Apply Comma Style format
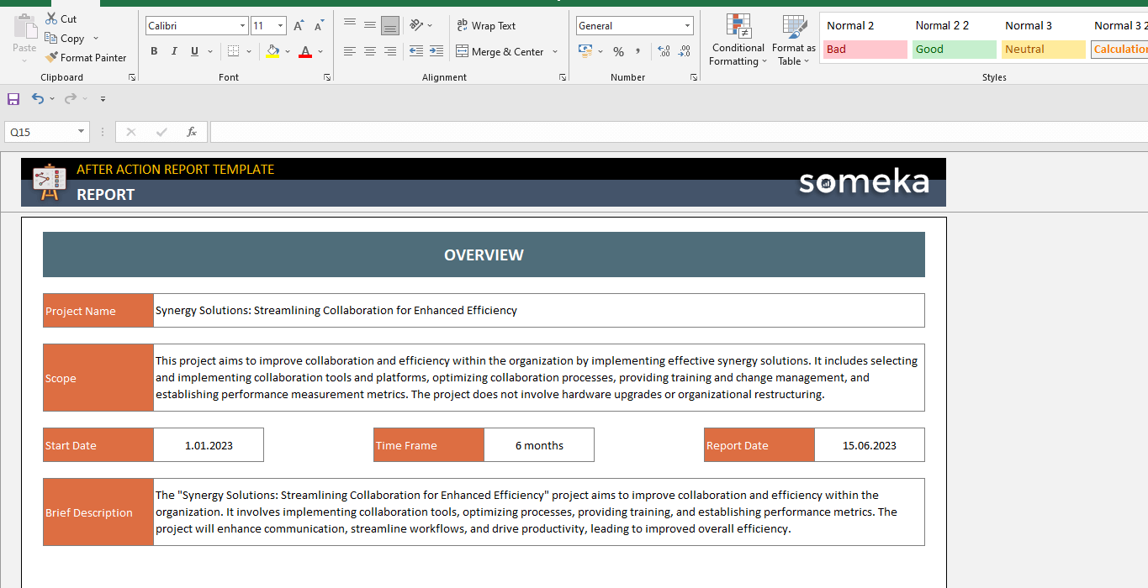This screenshot has width=1148, height=588. pyautogui.click(x=638, y=51)
